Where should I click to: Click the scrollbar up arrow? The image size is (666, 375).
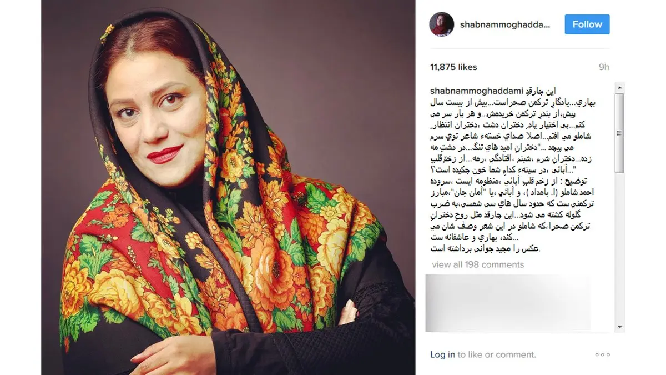(x=620, y=87)
